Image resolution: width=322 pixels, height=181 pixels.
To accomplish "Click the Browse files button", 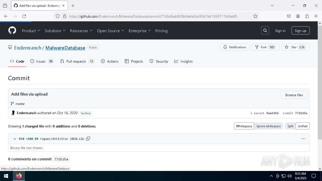I will [x=294, y=95].
